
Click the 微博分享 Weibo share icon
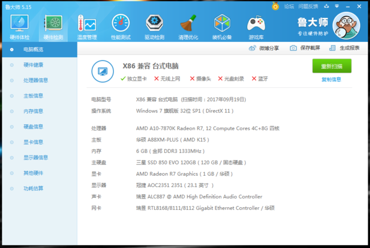[x=252, y=48]
